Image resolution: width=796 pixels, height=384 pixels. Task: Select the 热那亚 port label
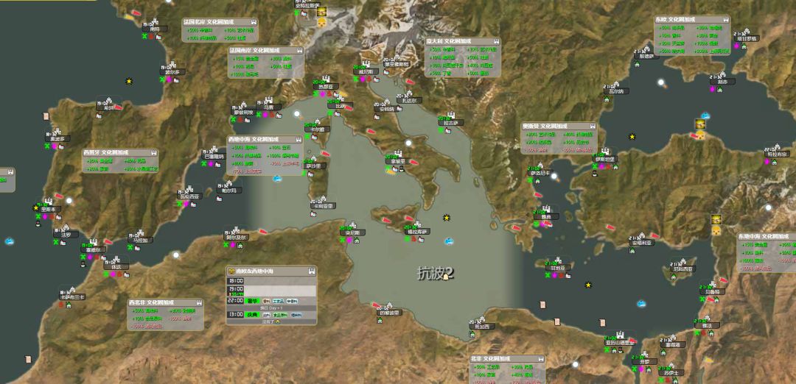[326, 87]
